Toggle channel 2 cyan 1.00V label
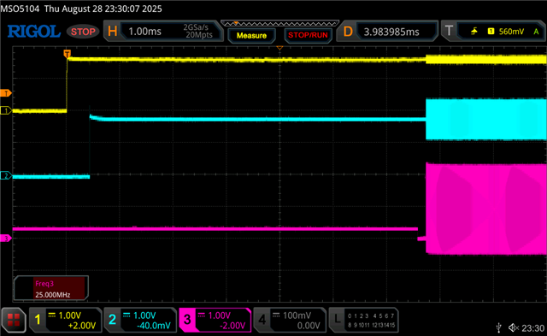 click(x=140, y=320)
